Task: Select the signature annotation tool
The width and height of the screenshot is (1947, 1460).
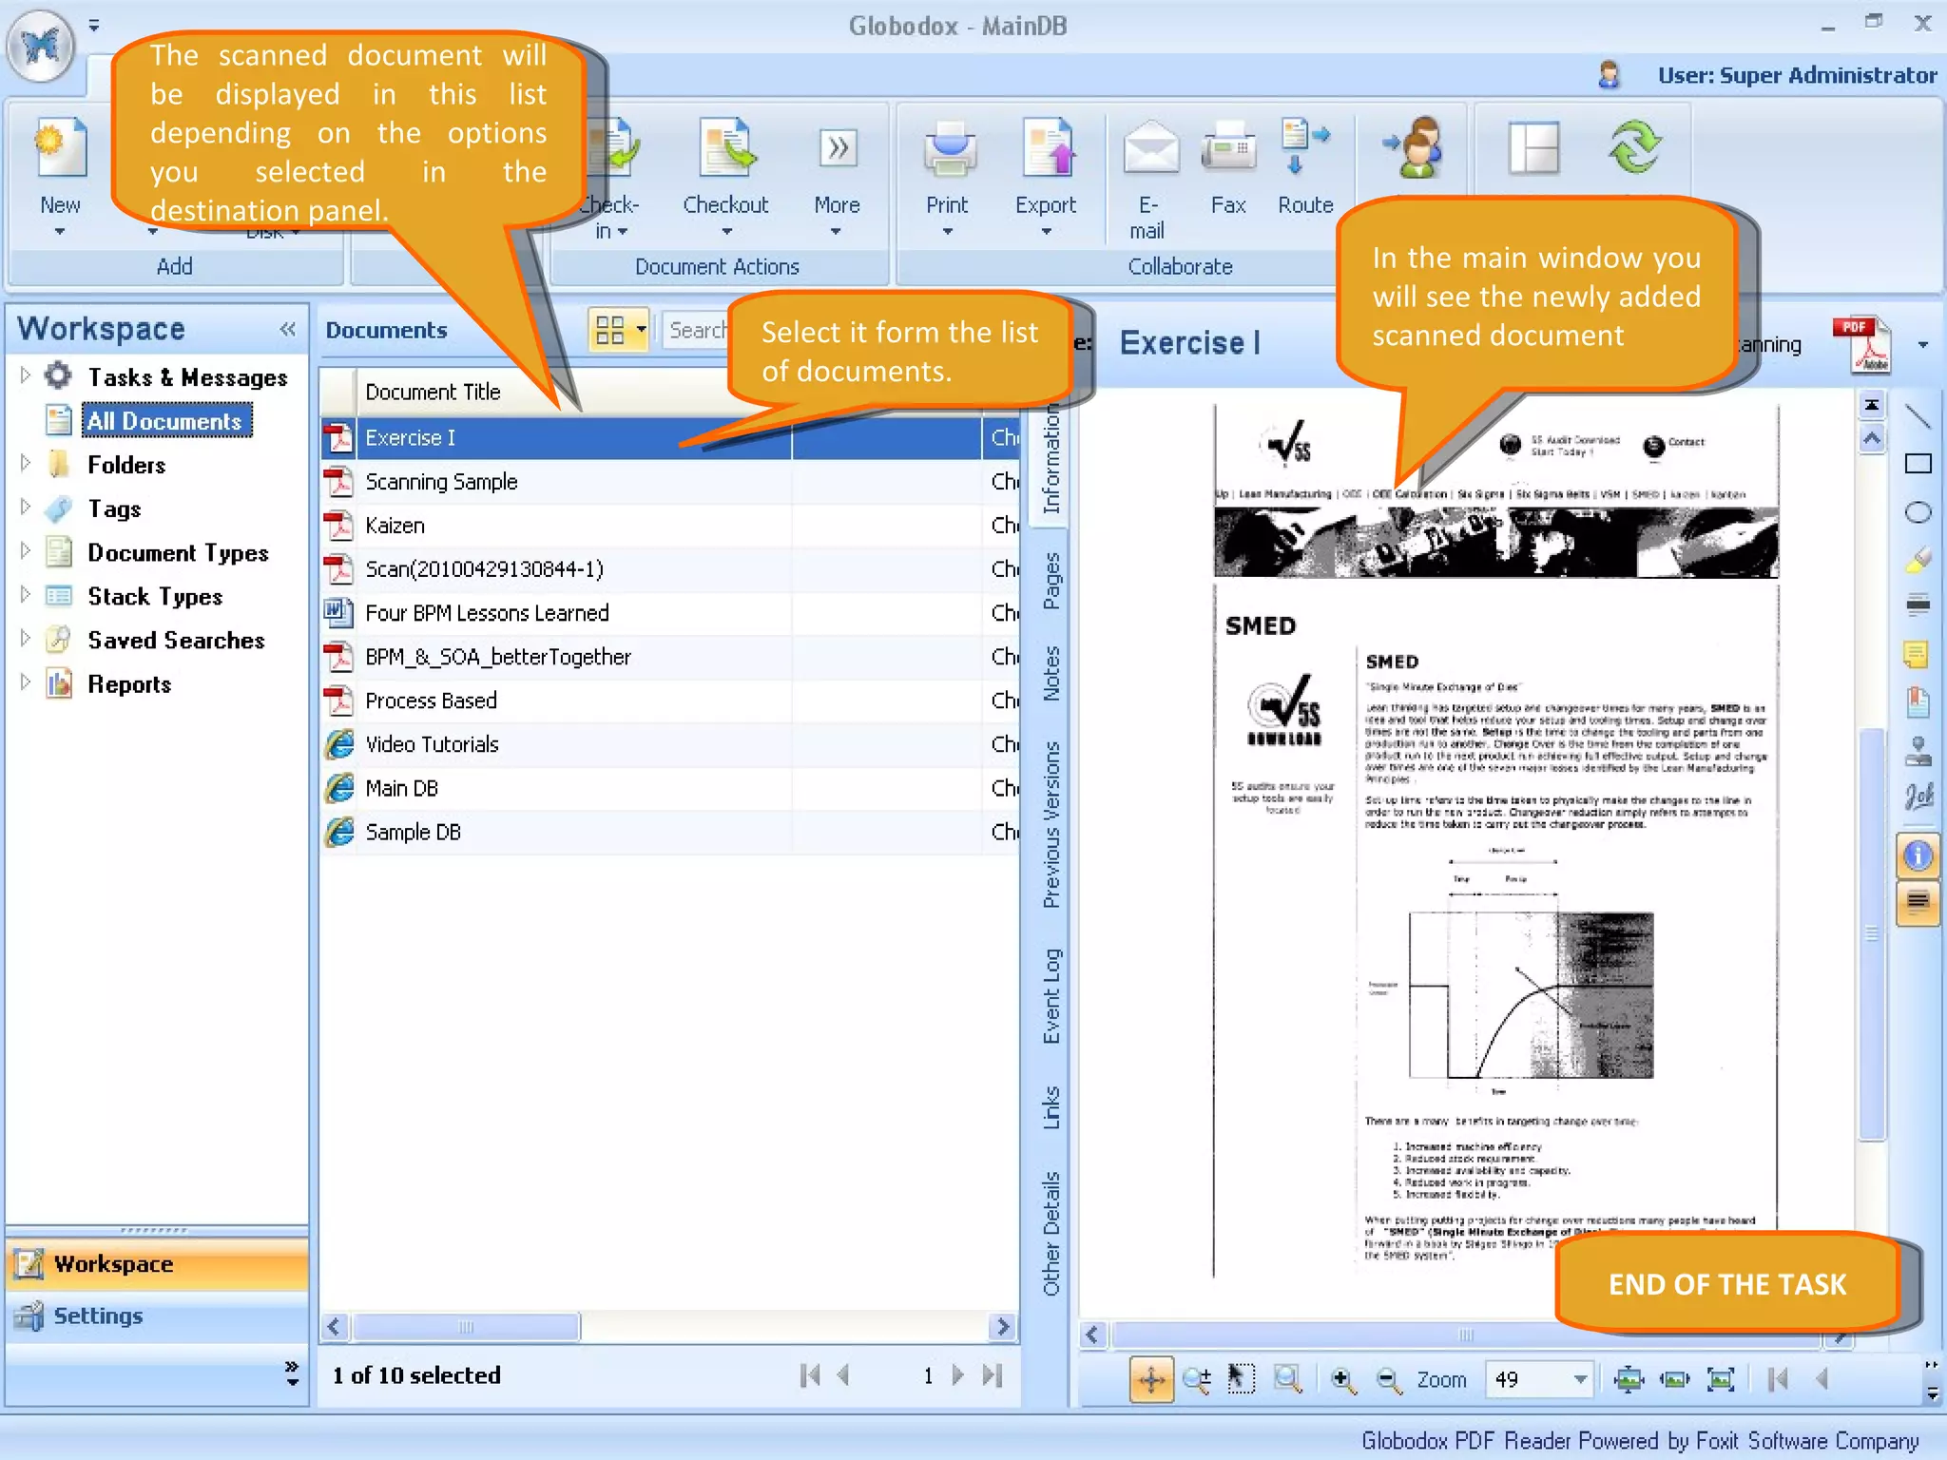Action: coord(1918,797)
